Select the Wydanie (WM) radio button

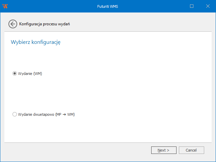click(x=15, y=74)
